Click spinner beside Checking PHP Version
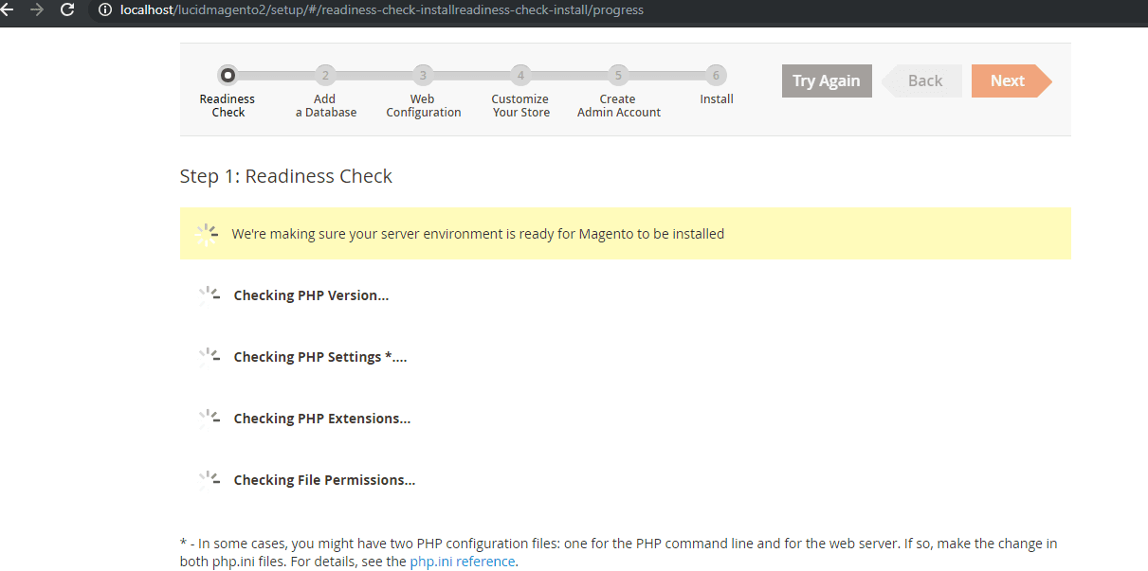 pos(210,295)
